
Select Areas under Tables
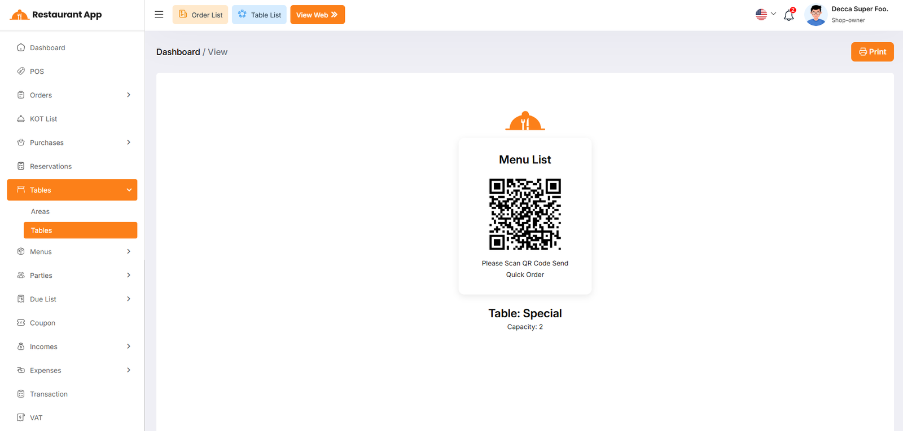click(x=40, y=212)
